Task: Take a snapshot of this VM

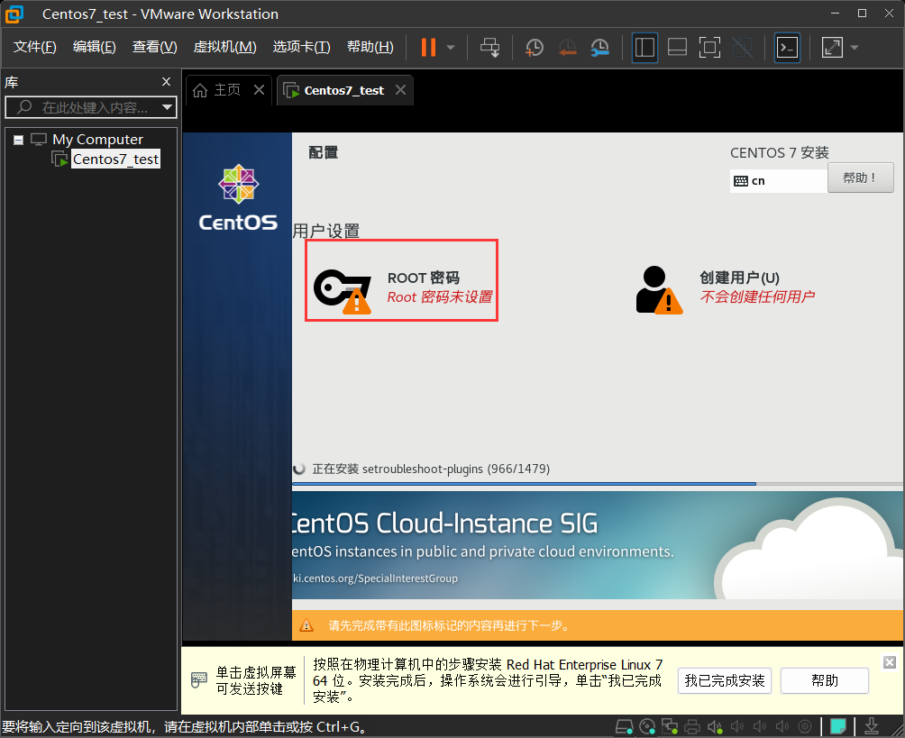Action: [535, 48]
